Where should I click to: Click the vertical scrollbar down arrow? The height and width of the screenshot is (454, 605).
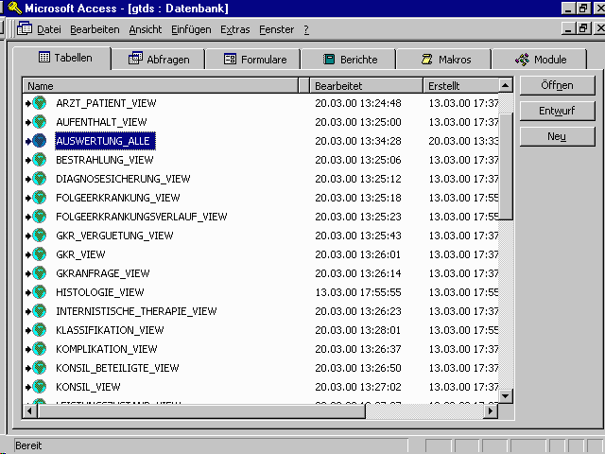[506, 396]
